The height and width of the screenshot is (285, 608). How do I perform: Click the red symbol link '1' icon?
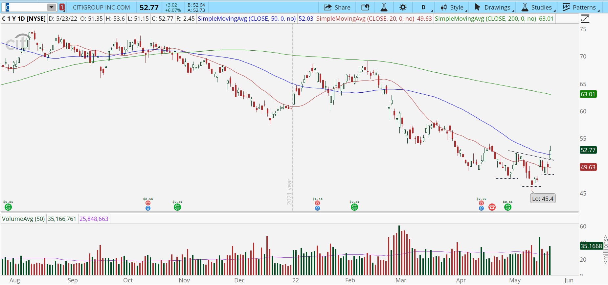pyautogui.click(x=62, y=7)
